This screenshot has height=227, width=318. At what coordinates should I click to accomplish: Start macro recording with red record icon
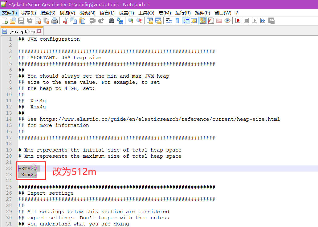tap(238, 21)
